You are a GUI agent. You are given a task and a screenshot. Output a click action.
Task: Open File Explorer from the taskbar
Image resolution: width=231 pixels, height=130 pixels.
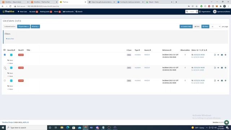(62, 127)
